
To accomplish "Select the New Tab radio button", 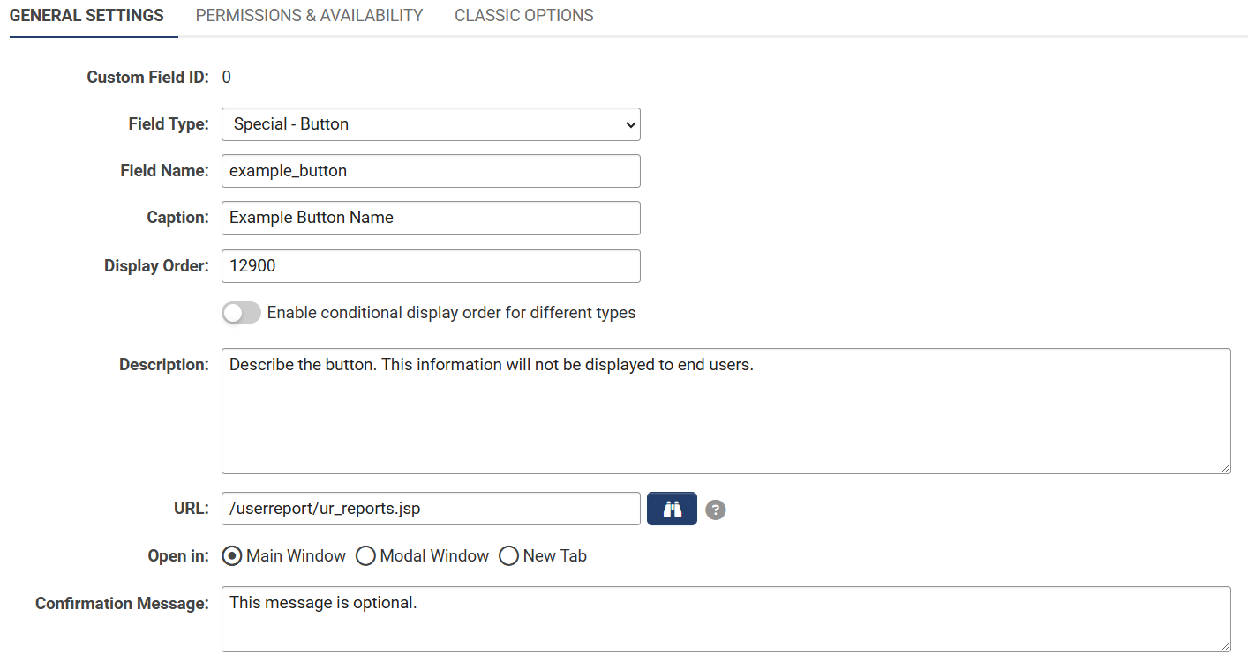I will pyautogui.click(x=508, y=556).
